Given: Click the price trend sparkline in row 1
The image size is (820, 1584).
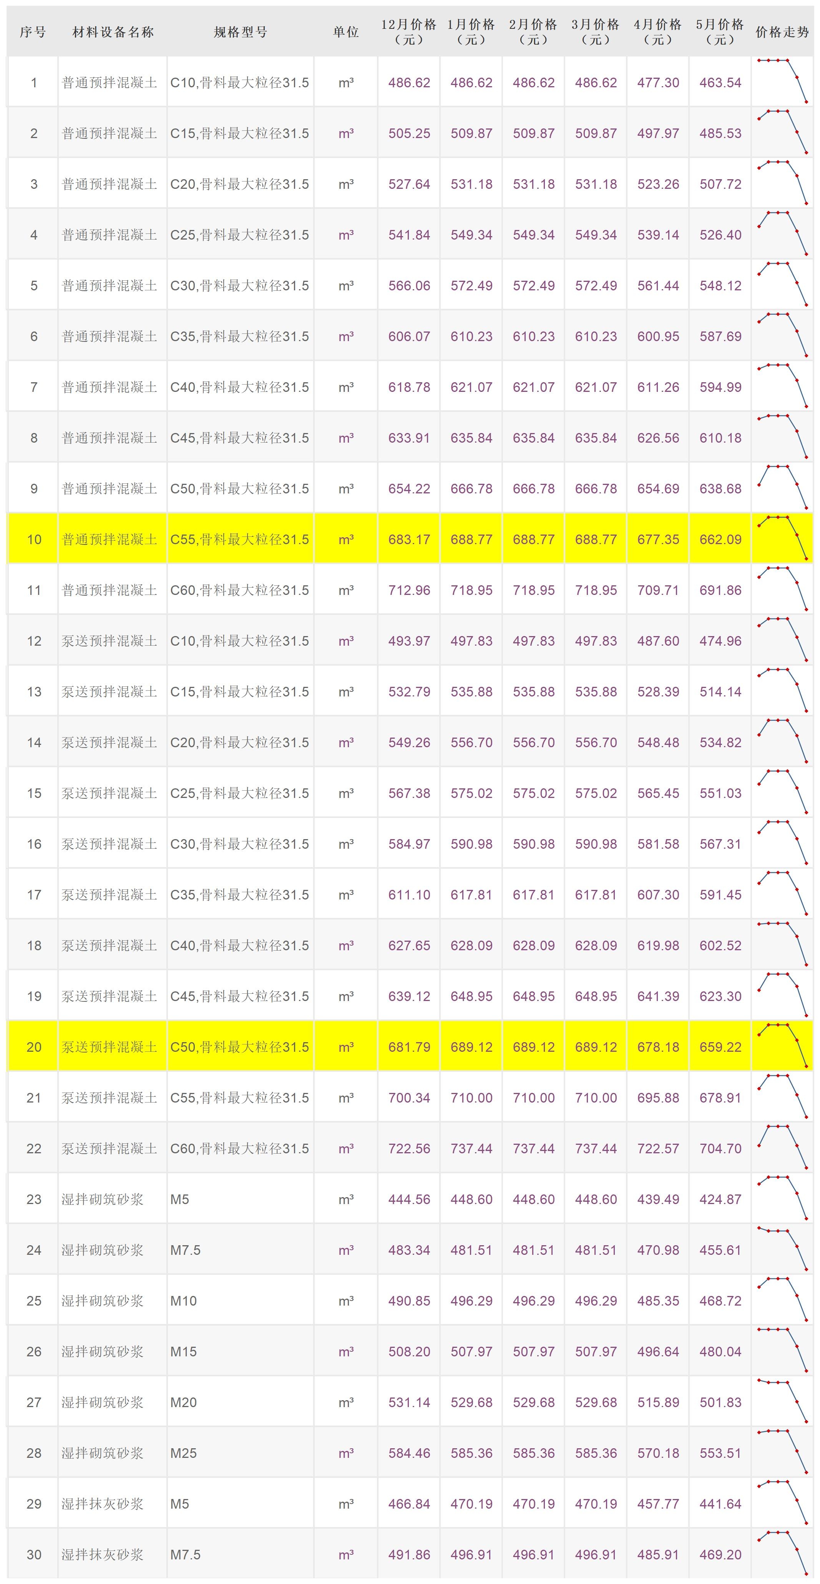Looking at the screenshot, I should click(x=782, y=81).
